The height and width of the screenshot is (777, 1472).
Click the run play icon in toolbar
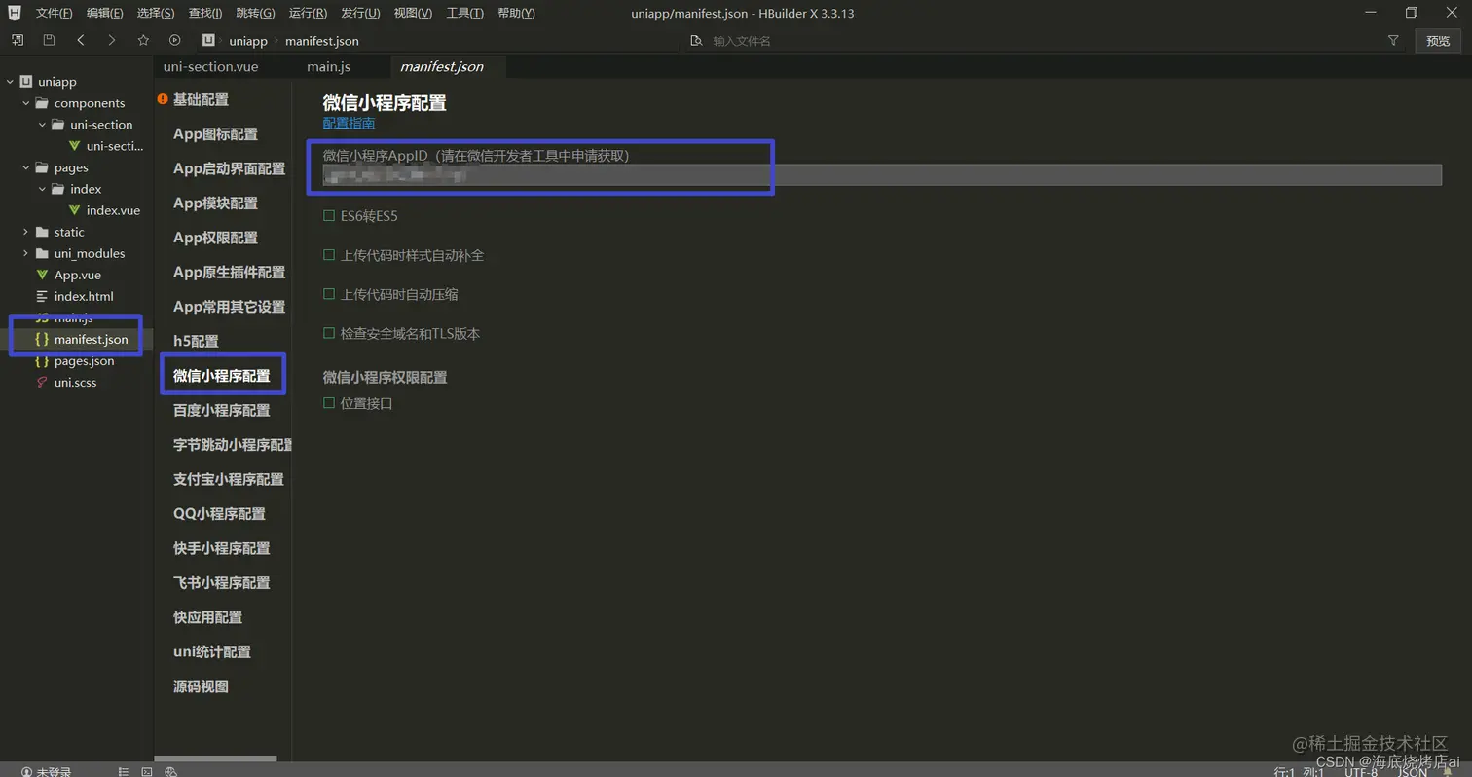coord(174,40)
